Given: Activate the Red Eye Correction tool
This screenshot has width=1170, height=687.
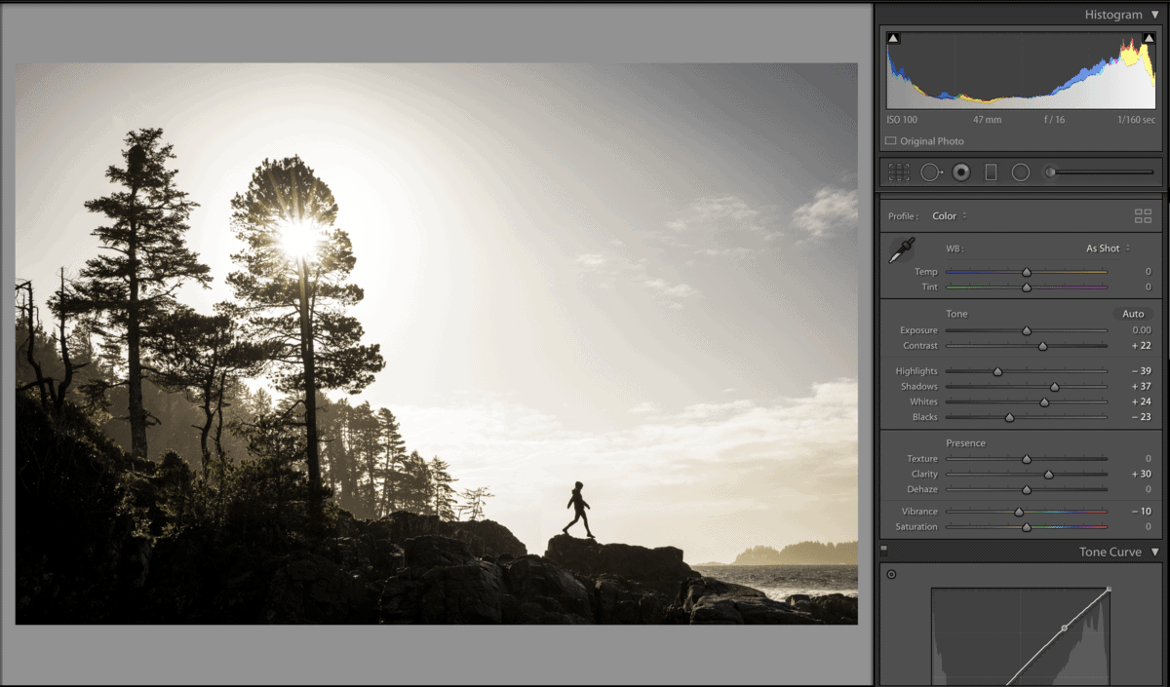Looking at the screenshot, I should [961, 172].
